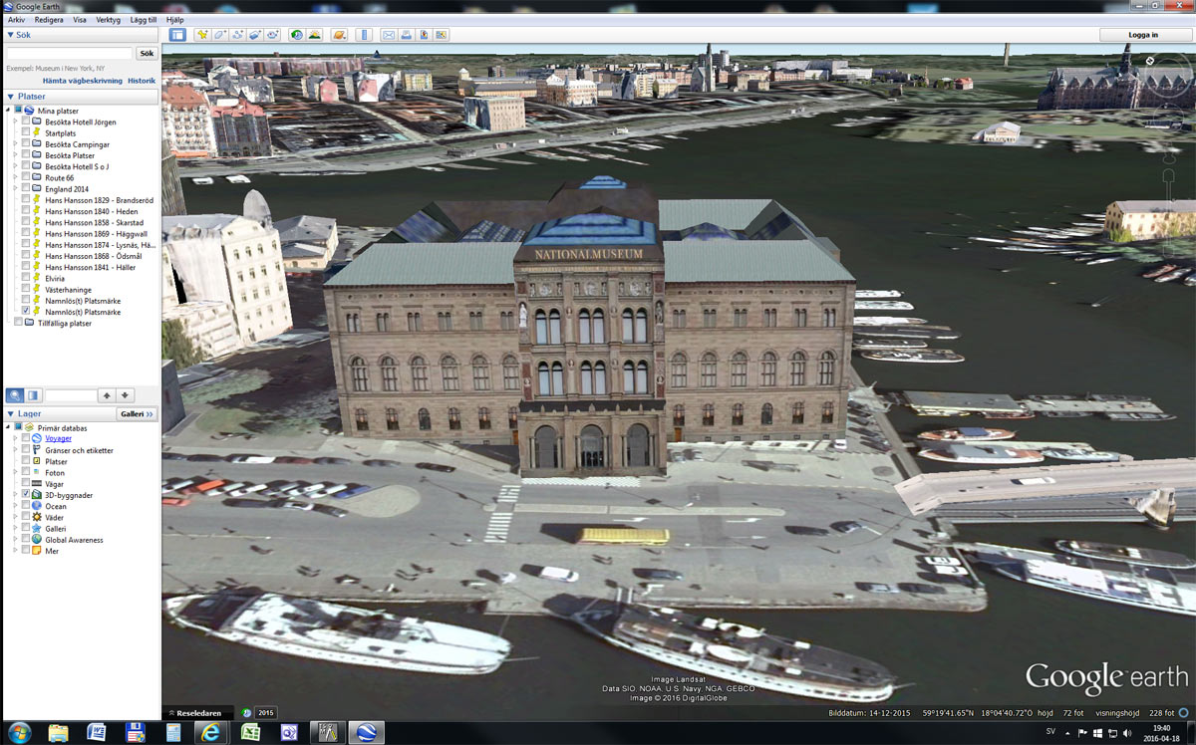Show sunlight across the landscape icon
The width and height of the screenshot is (1196, 745).
coord(314,35)
